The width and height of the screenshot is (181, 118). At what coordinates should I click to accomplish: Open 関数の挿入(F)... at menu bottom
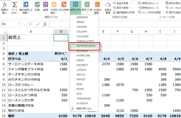tap(84, 109)
